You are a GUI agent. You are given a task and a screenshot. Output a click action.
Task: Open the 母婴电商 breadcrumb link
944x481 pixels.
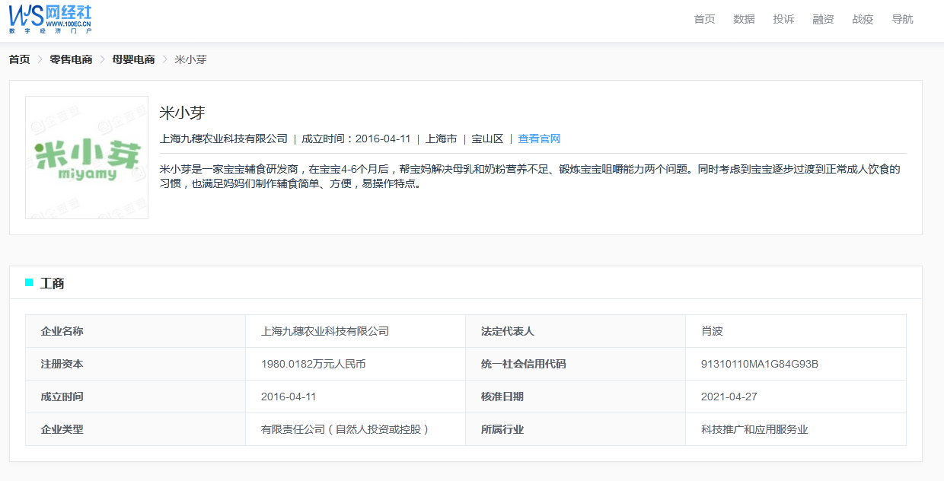133,59
